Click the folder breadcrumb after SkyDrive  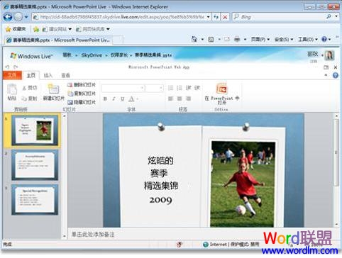point(119,55)
